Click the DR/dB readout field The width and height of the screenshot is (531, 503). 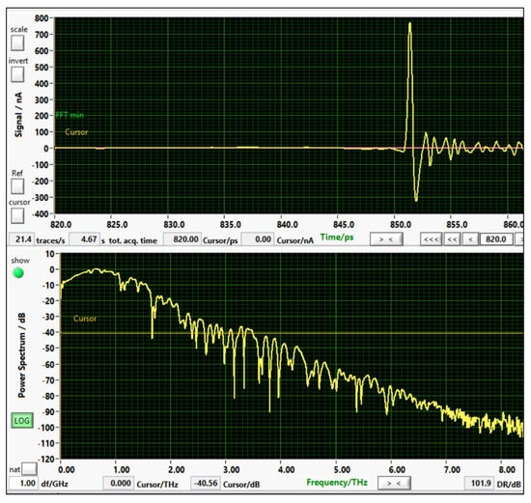[x=479, y=483]
